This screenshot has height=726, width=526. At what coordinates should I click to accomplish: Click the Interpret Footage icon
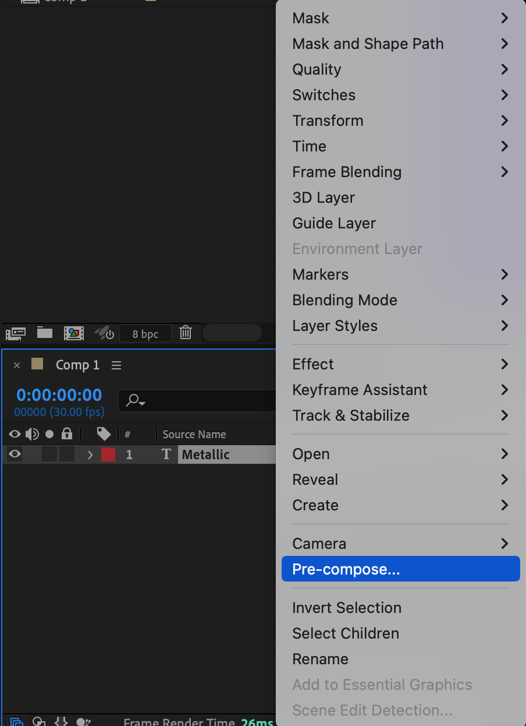pyautogui.click(x=16, y=333)
